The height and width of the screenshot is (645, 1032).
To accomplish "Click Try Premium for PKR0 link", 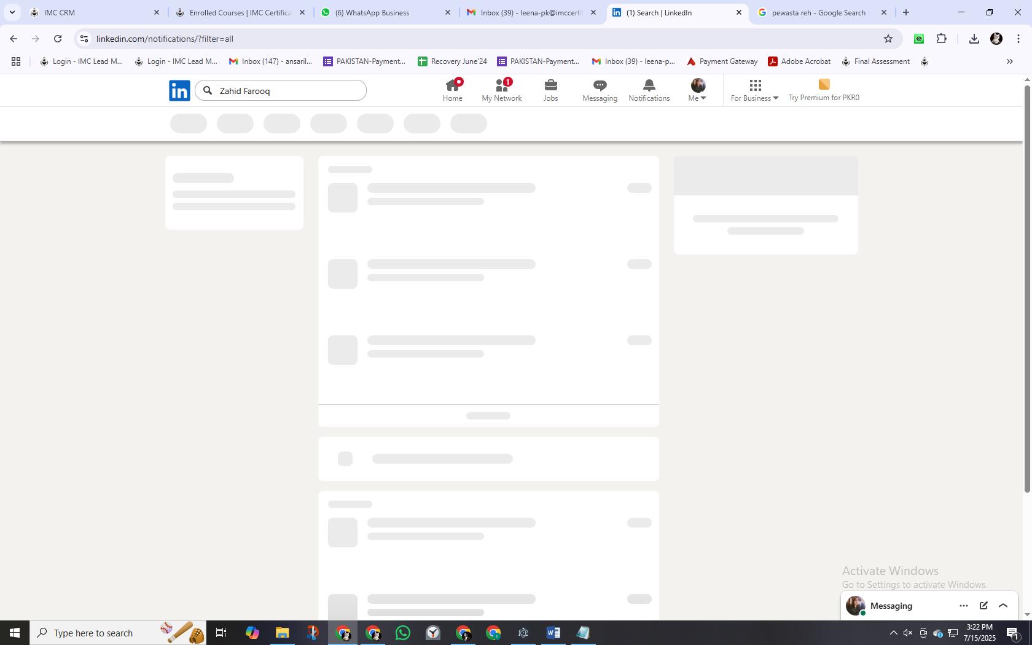I will 824,90.
